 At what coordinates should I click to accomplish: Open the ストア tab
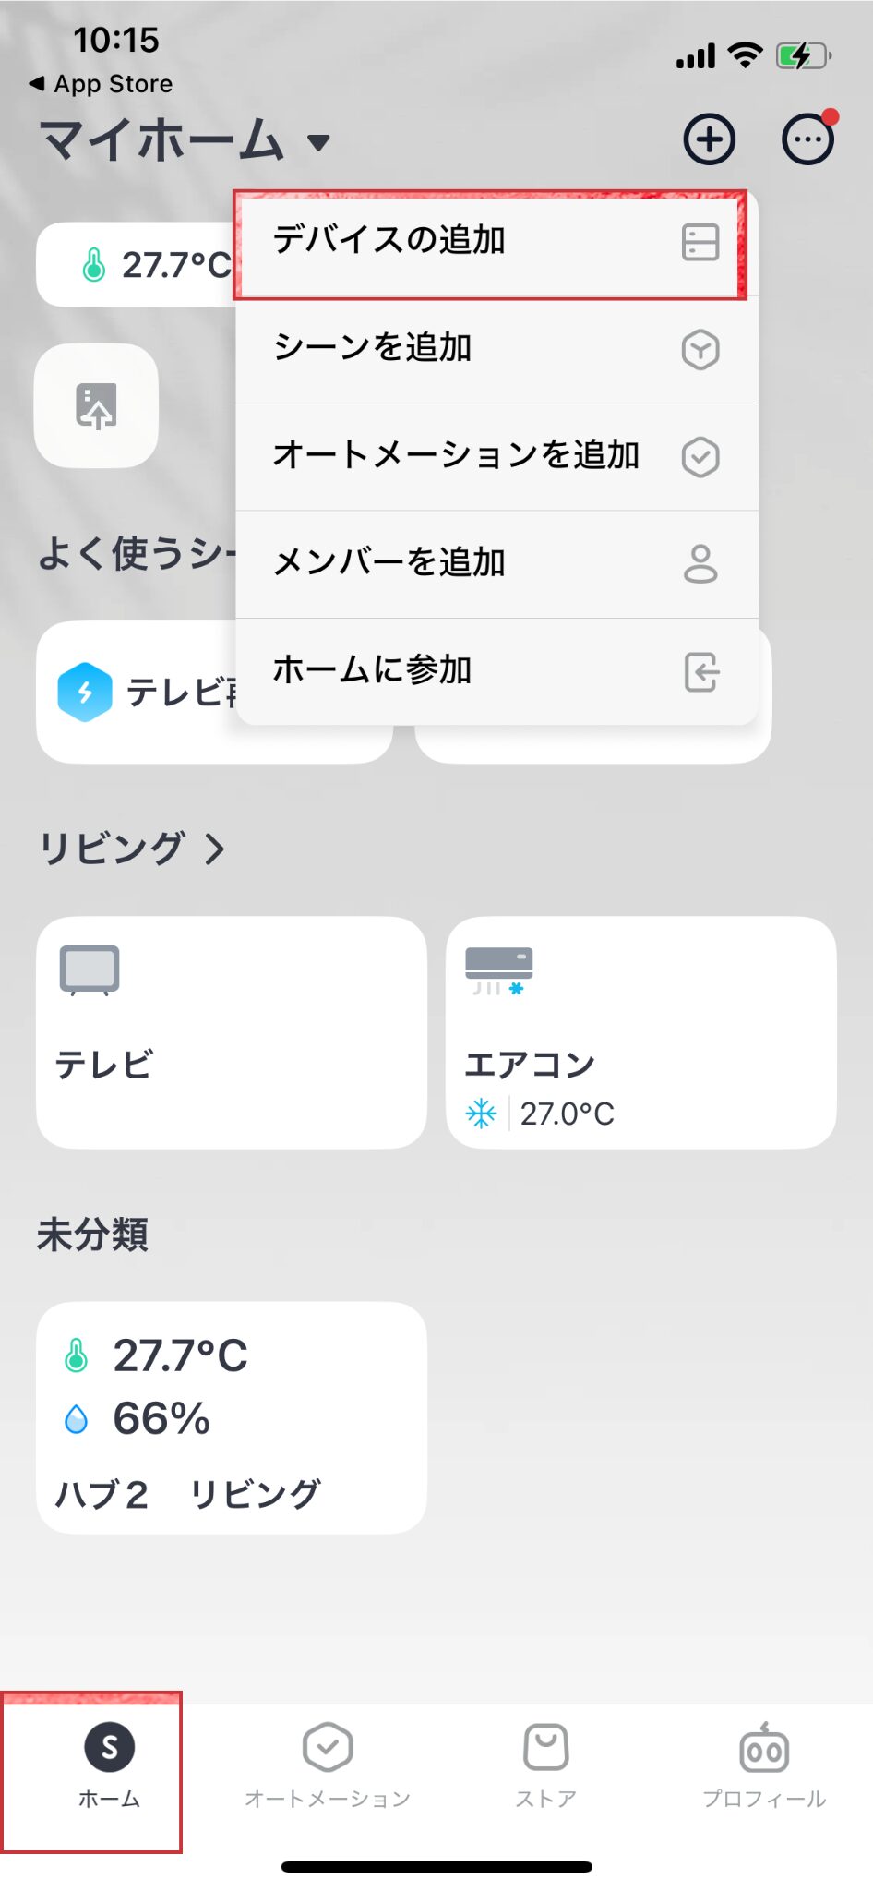(545, 1765)
